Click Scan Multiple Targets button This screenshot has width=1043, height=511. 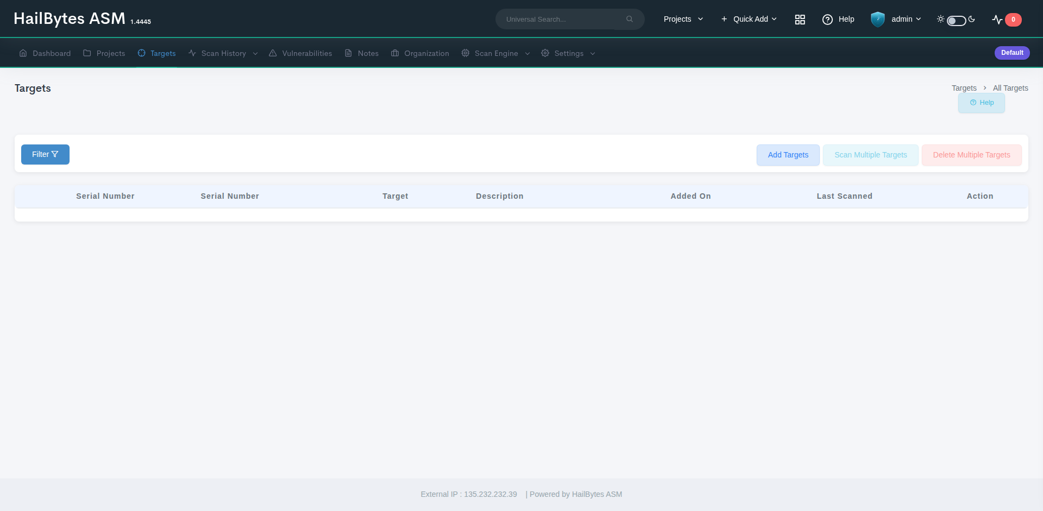click(871, 155)
